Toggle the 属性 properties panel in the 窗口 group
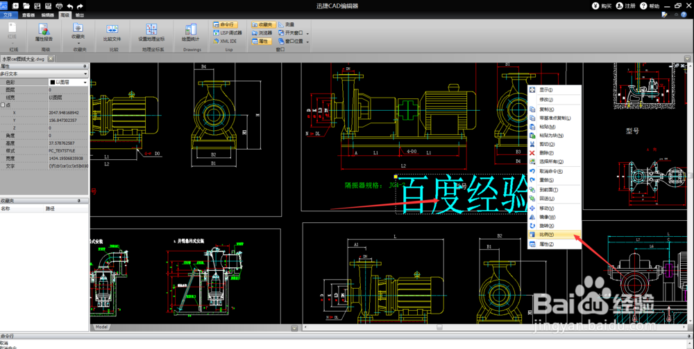The width and height of the screenshot is (694, 349). [x=262, y=41]
